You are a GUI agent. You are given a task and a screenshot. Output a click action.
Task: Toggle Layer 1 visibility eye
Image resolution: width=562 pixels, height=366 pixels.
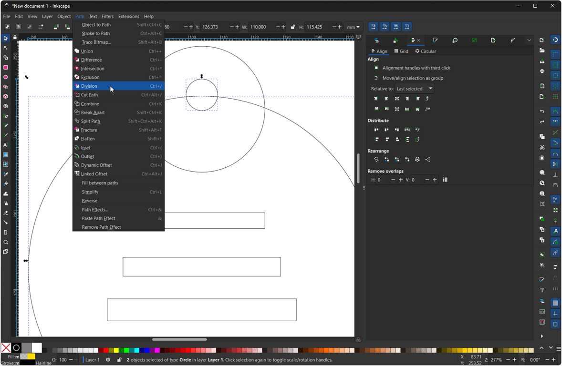(108, 359)
